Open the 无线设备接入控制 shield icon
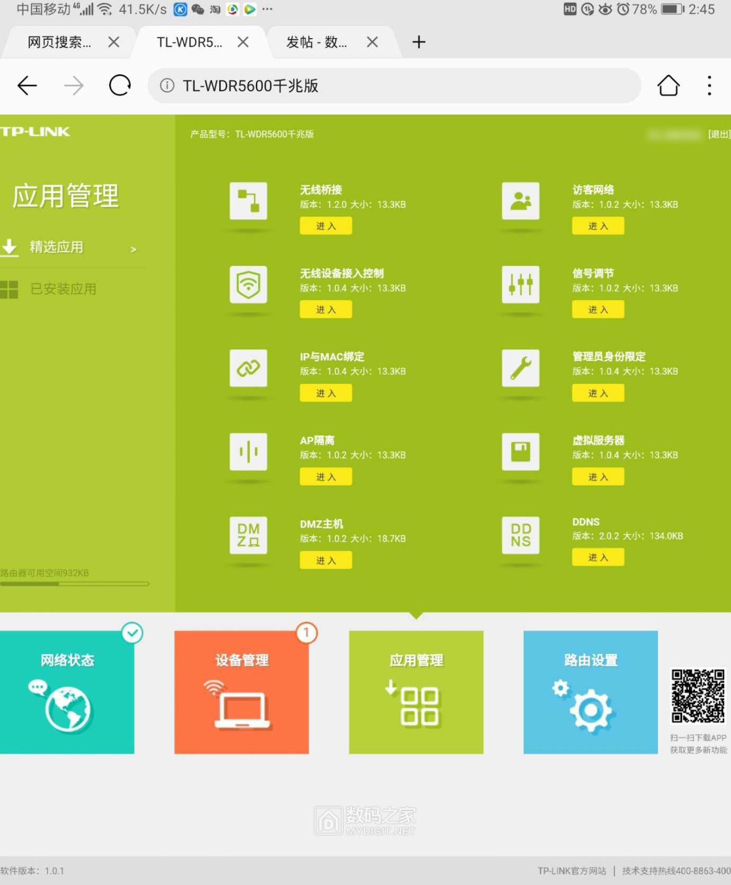731x885 pixels. (248, 285)
